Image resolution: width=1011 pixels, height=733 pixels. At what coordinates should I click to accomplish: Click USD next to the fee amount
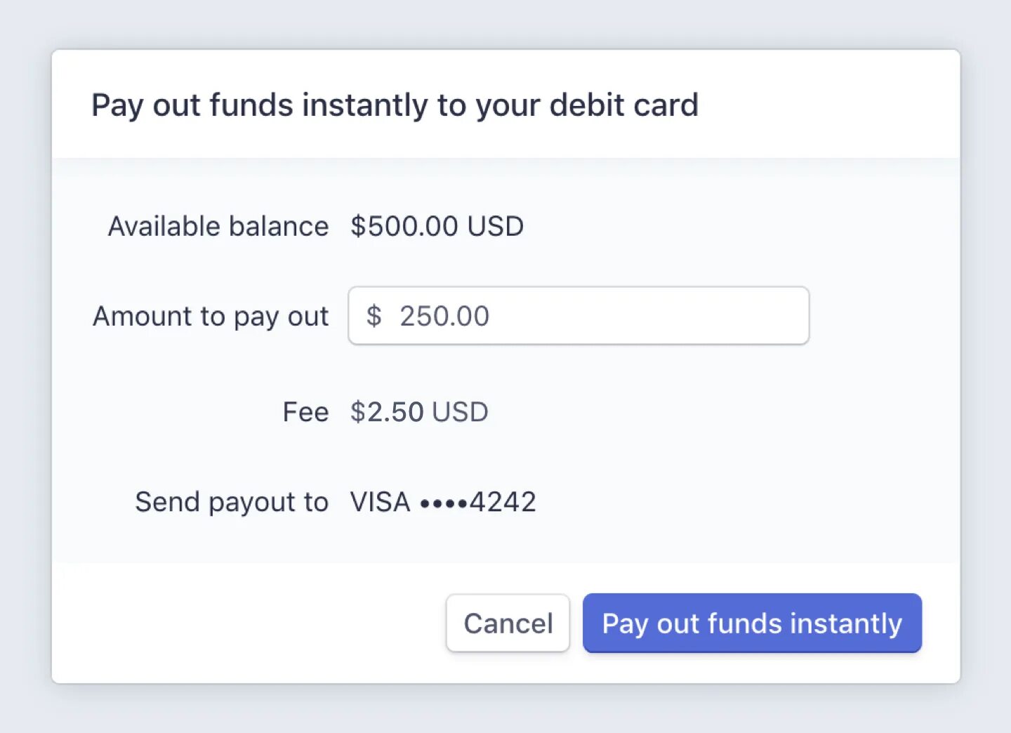click(x=460, y=412)
